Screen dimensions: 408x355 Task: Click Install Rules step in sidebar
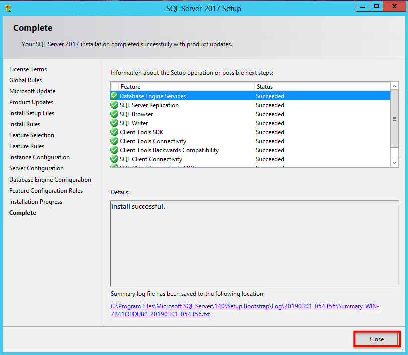click(x=25, y=124)
